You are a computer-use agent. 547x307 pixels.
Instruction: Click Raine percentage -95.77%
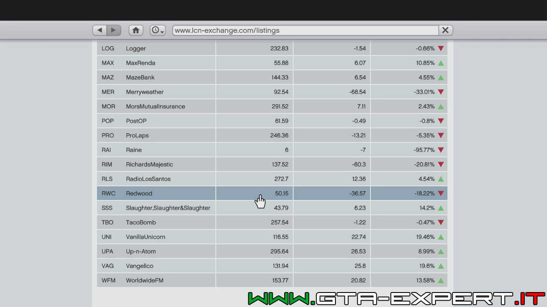[424, 150]
